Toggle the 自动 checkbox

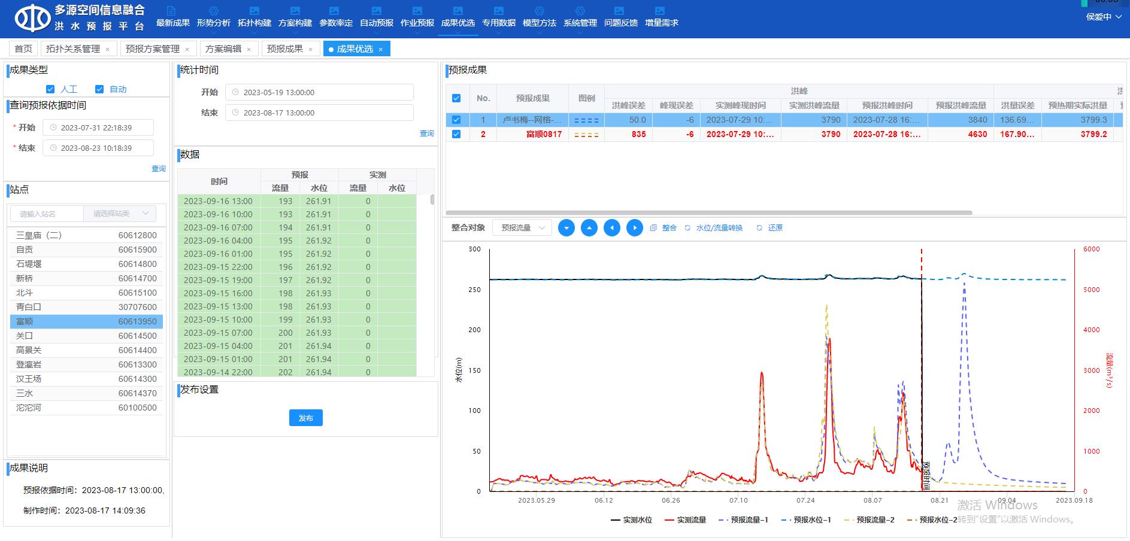click(99, 89)
